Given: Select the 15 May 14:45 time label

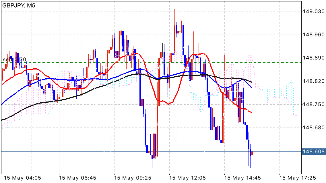Looking at the screenshot, I should tap(243, 178).
